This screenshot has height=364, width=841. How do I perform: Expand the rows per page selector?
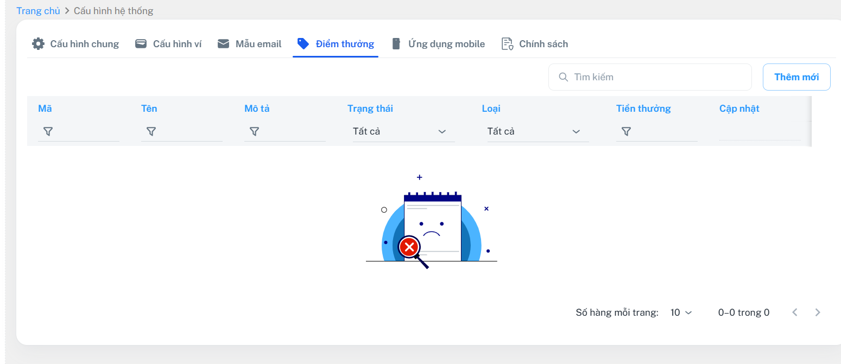681,312
